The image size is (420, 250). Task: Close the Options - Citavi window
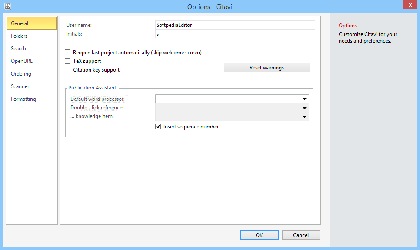pos(410,5)
